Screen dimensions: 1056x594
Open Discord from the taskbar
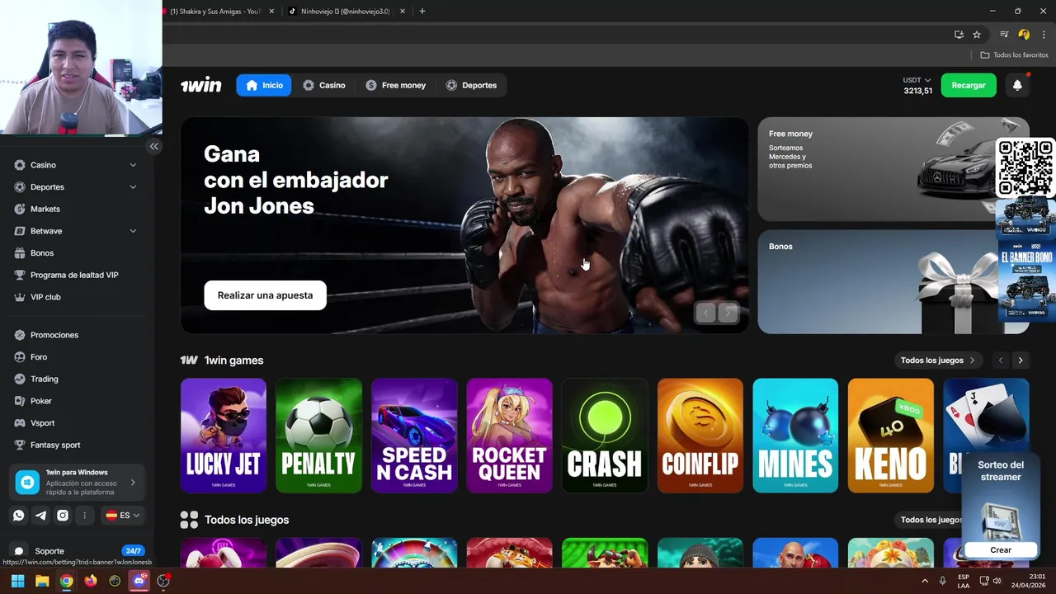tap(139, 581)
